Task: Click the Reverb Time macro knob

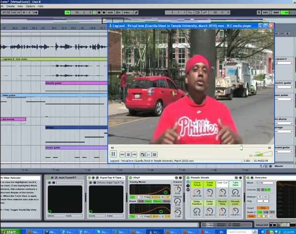Action: pos(223,210)
